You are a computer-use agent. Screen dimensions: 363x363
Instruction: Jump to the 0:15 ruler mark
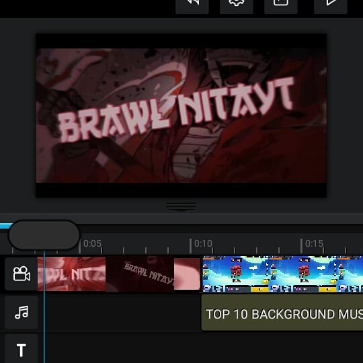(314, 243)
